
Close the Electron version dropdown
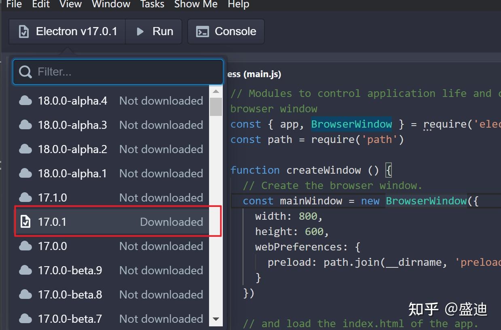click(67, 31)
